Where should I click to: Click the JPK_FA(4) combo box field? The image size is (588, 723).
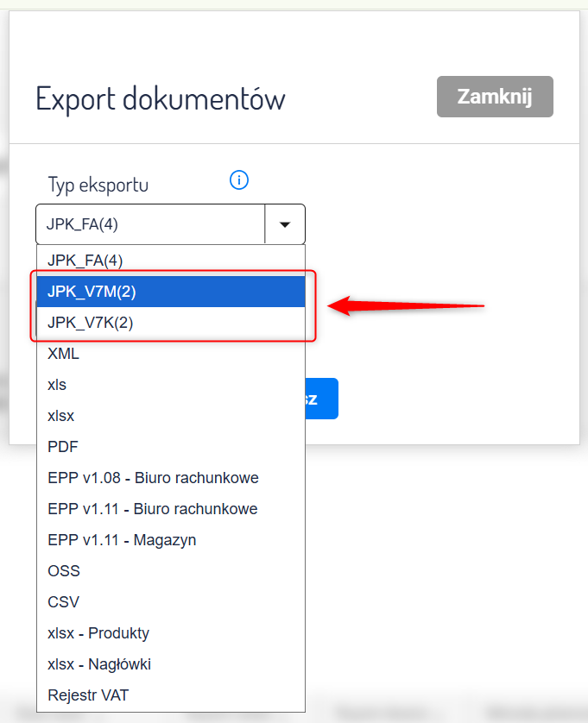tap(150, 225)
